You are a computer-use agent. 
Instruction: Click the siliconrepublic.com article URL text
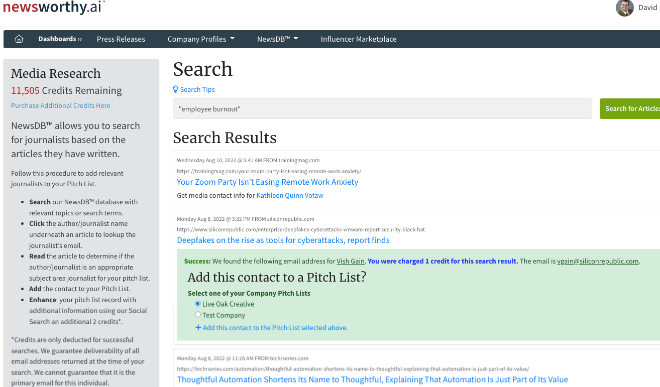pyautogui.click(x=301, y=229)
